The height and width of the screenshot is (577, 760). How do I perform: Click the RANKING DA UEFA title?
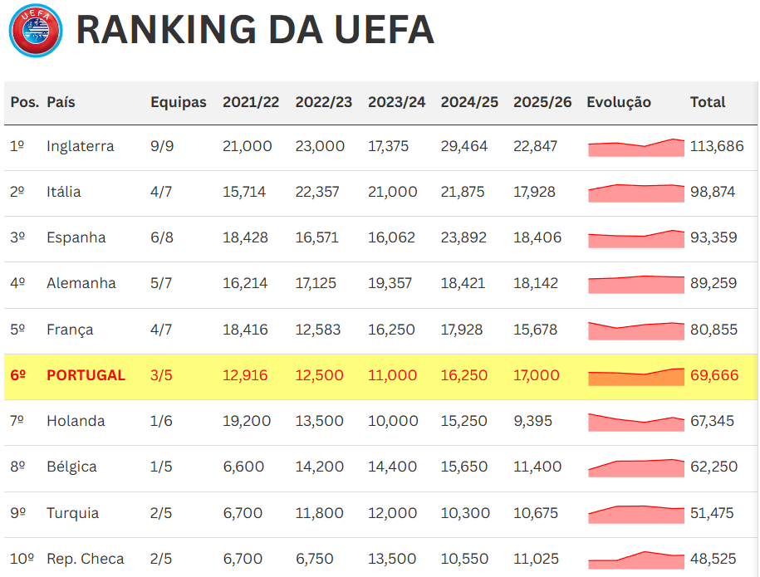[255, 31]
